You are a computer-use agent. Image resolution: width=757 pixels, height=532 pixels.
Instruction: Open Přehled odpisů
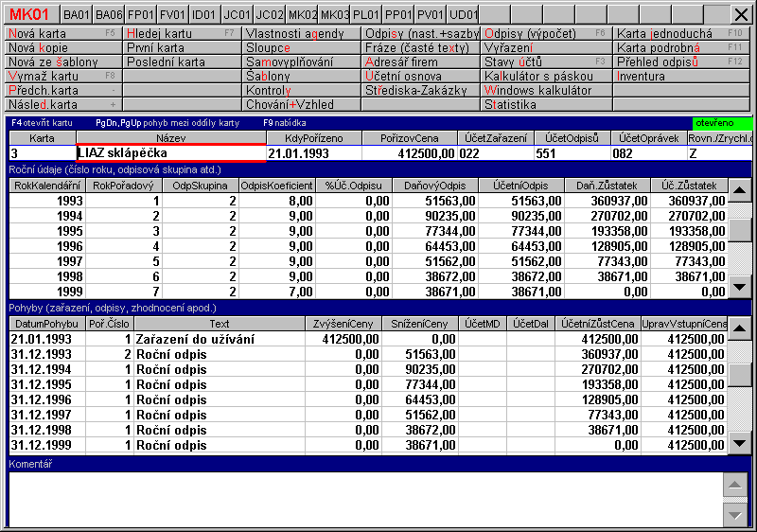[681, 62]
